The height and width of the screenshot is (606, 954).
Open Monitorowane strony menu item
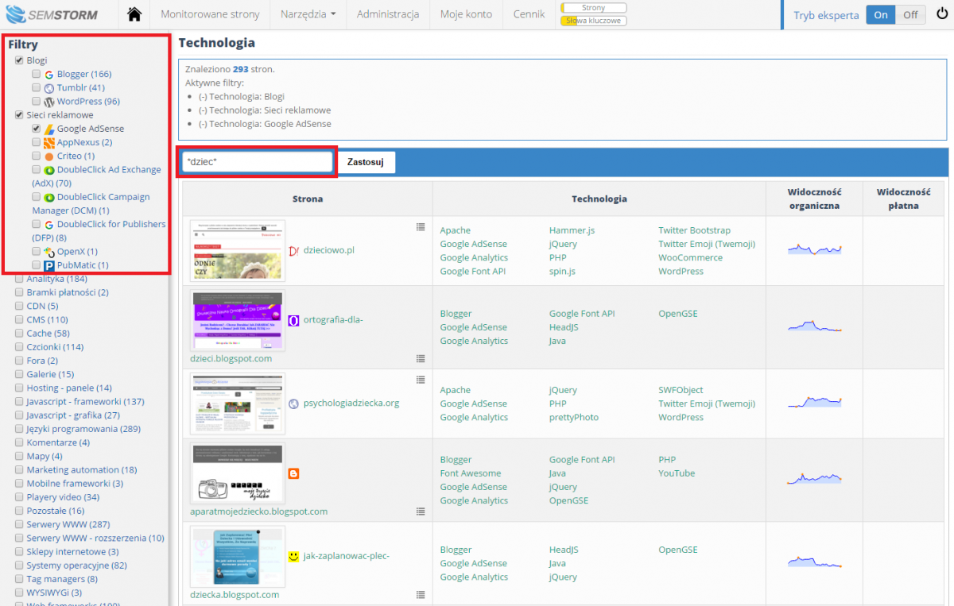(210, 14)
